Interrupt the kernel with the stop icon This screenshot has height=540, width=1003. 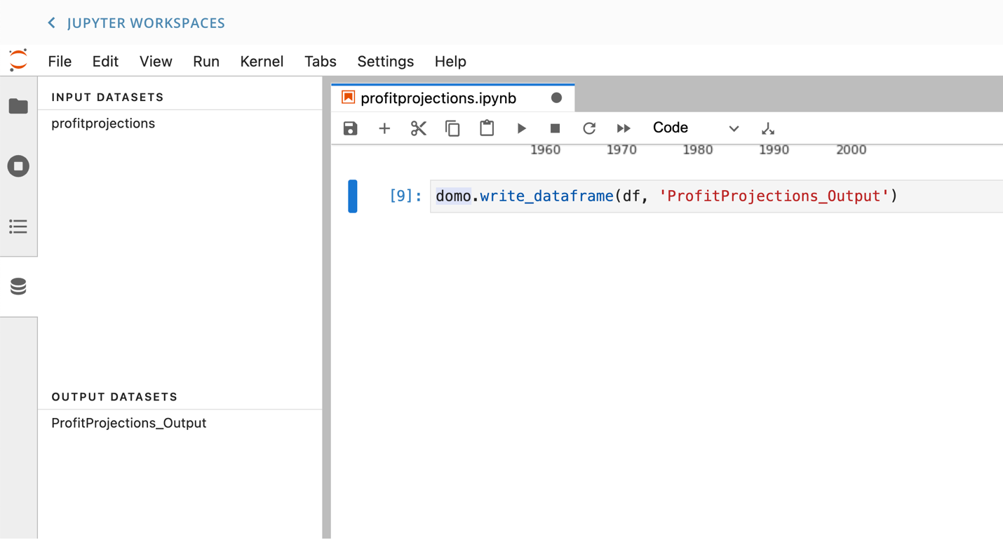click(555, 128)
